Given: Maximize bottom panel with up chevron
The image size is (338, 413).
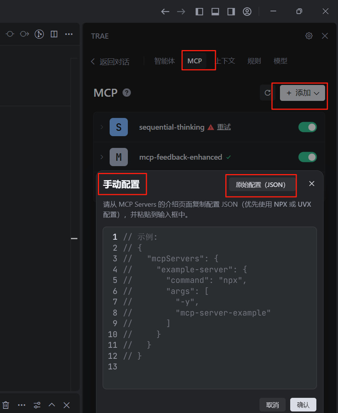Looking at the screenshot, I should tap(52, 405).
